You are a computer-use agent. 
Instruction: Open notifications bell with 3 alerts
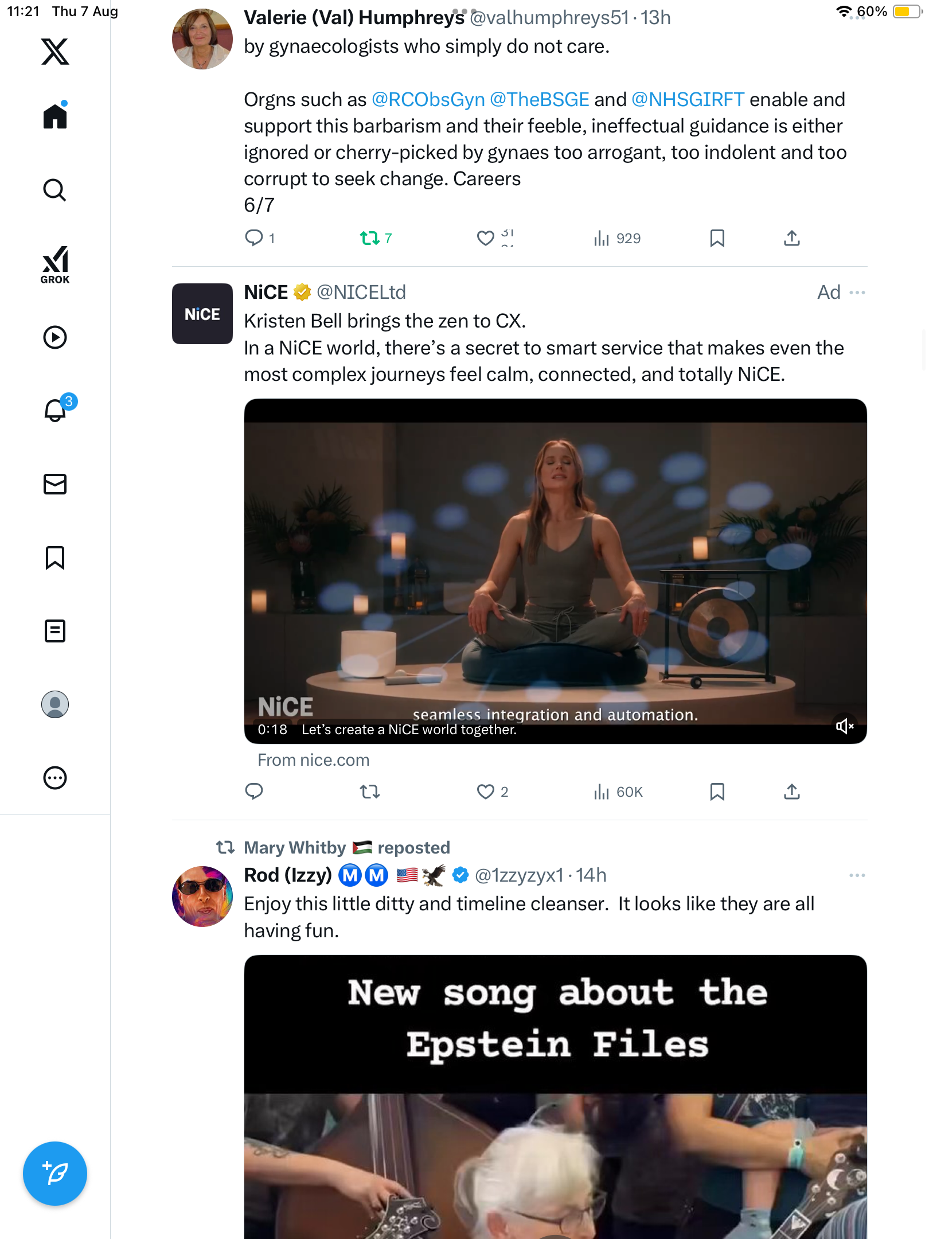coord(55,410)
